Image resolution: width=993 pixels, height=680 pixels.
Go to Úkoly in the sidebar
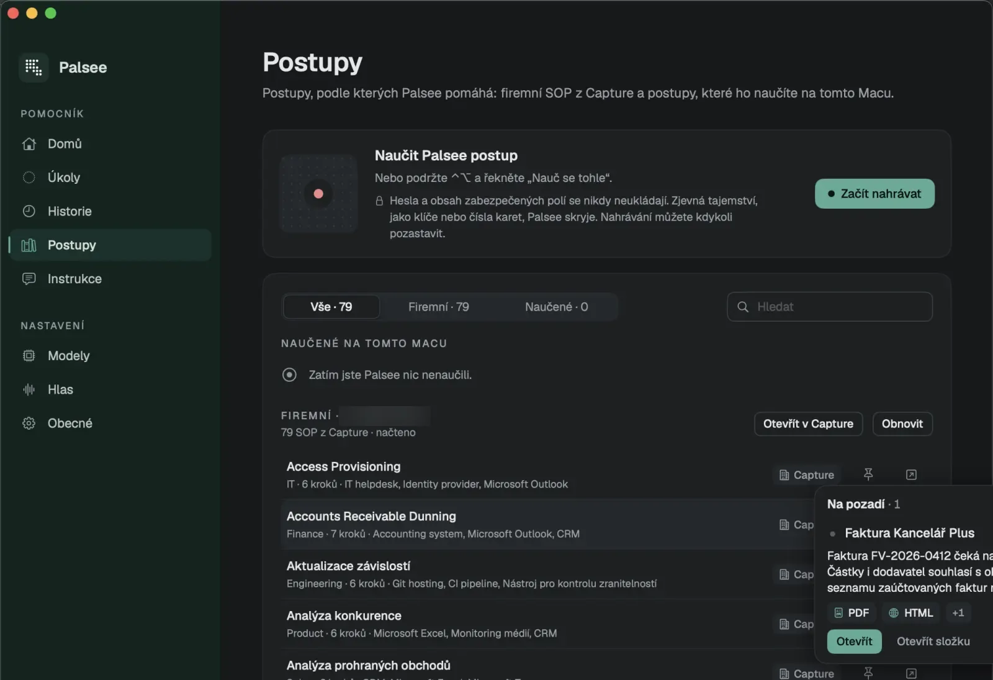(110, 178)
